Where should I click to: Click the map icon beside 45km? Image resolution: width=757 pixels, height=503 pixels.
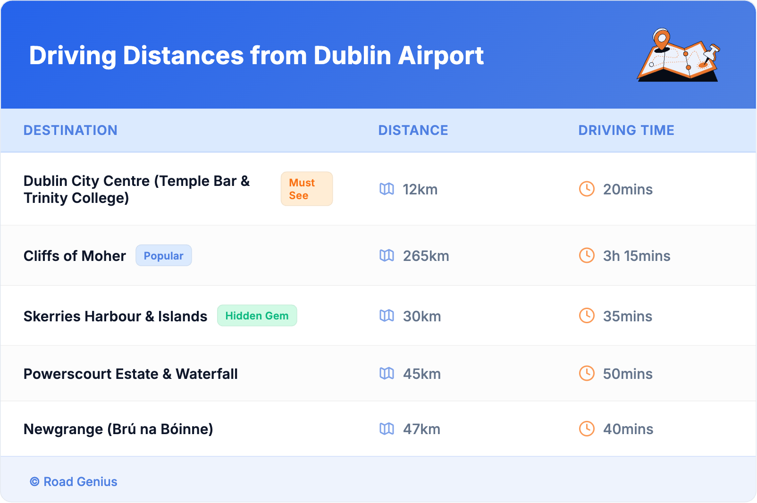(387, 374)
